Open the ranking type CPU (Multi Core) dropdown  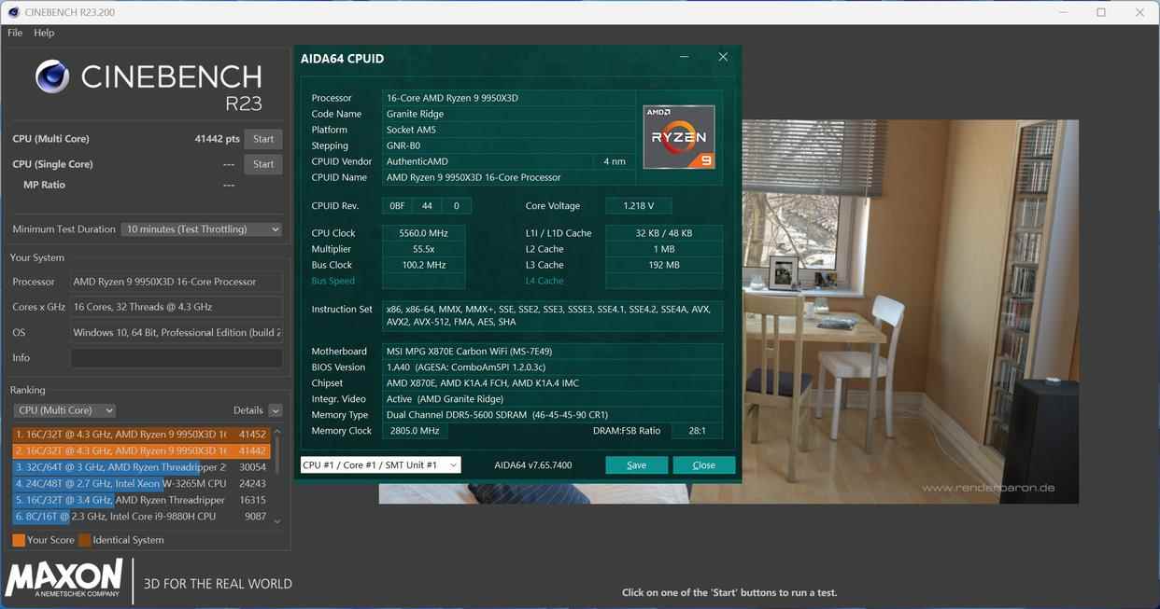coord(64,410)
